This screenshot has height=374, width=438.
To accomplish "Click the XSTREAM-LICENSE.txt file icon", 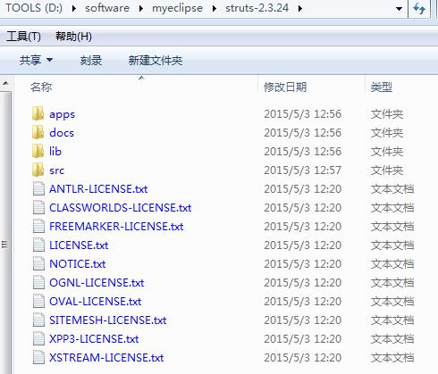I will point(38,358).
